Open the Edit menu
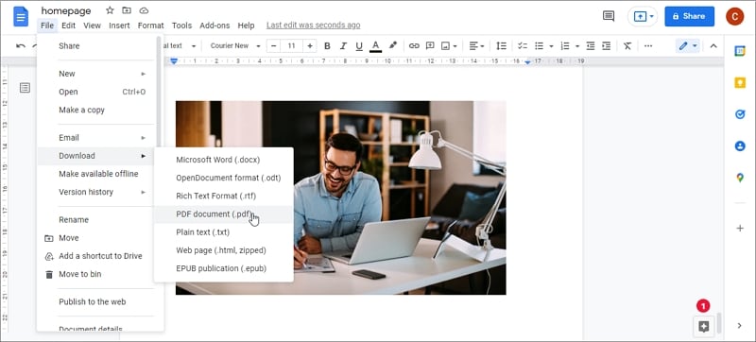The height and width of the screenshot is (342, 756). (x=68, y=26)
